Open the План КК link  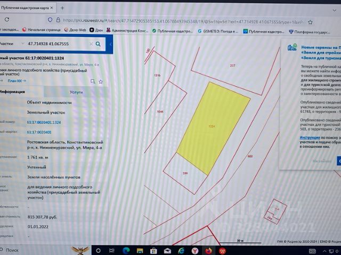pos(17,81)
